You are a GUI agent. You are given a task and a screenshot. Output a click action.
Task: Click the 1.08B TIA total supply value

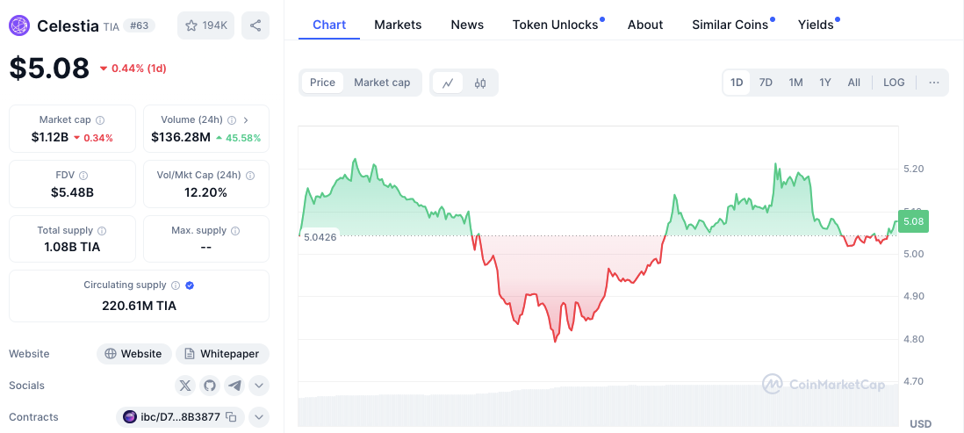(x=72, y=248)
